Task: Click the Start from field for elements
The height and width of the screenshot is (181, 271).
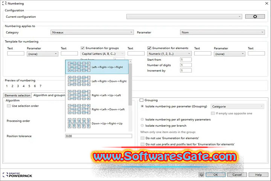Action: click(186, 60)
